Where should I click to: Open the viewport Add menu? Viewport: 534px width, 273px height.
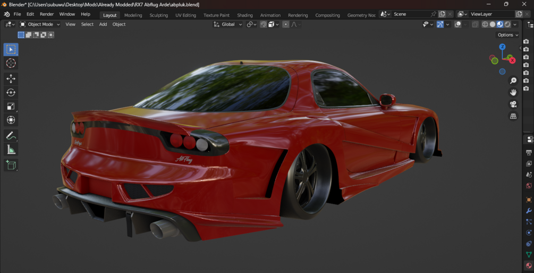103,24
